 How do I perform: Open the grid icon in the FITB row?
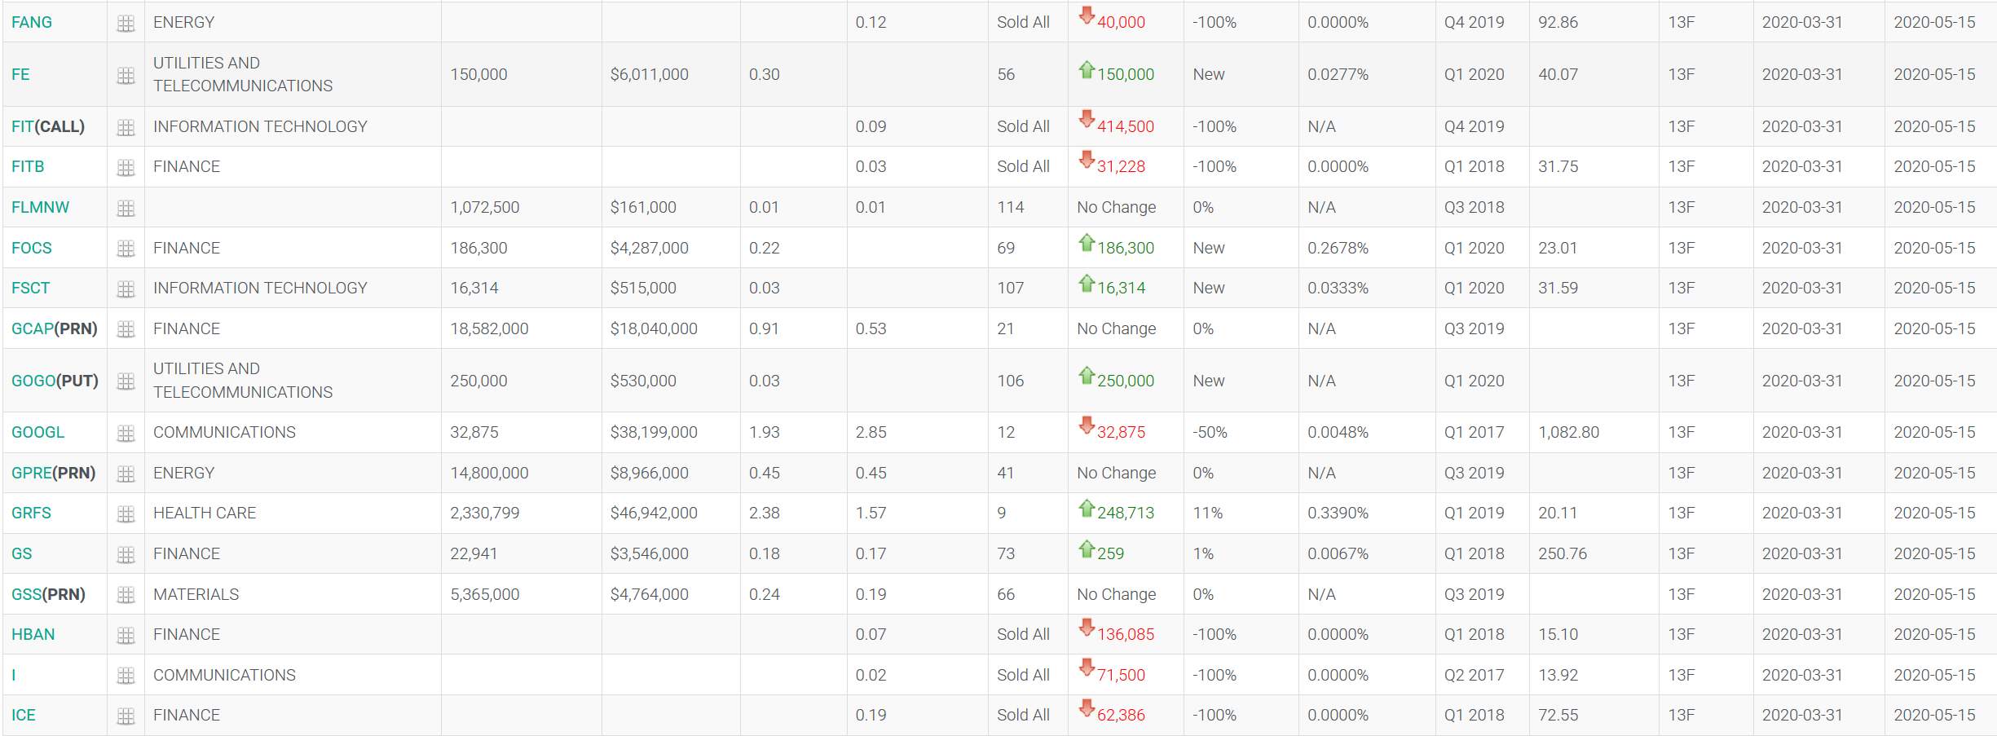click(x=126, y=168)
